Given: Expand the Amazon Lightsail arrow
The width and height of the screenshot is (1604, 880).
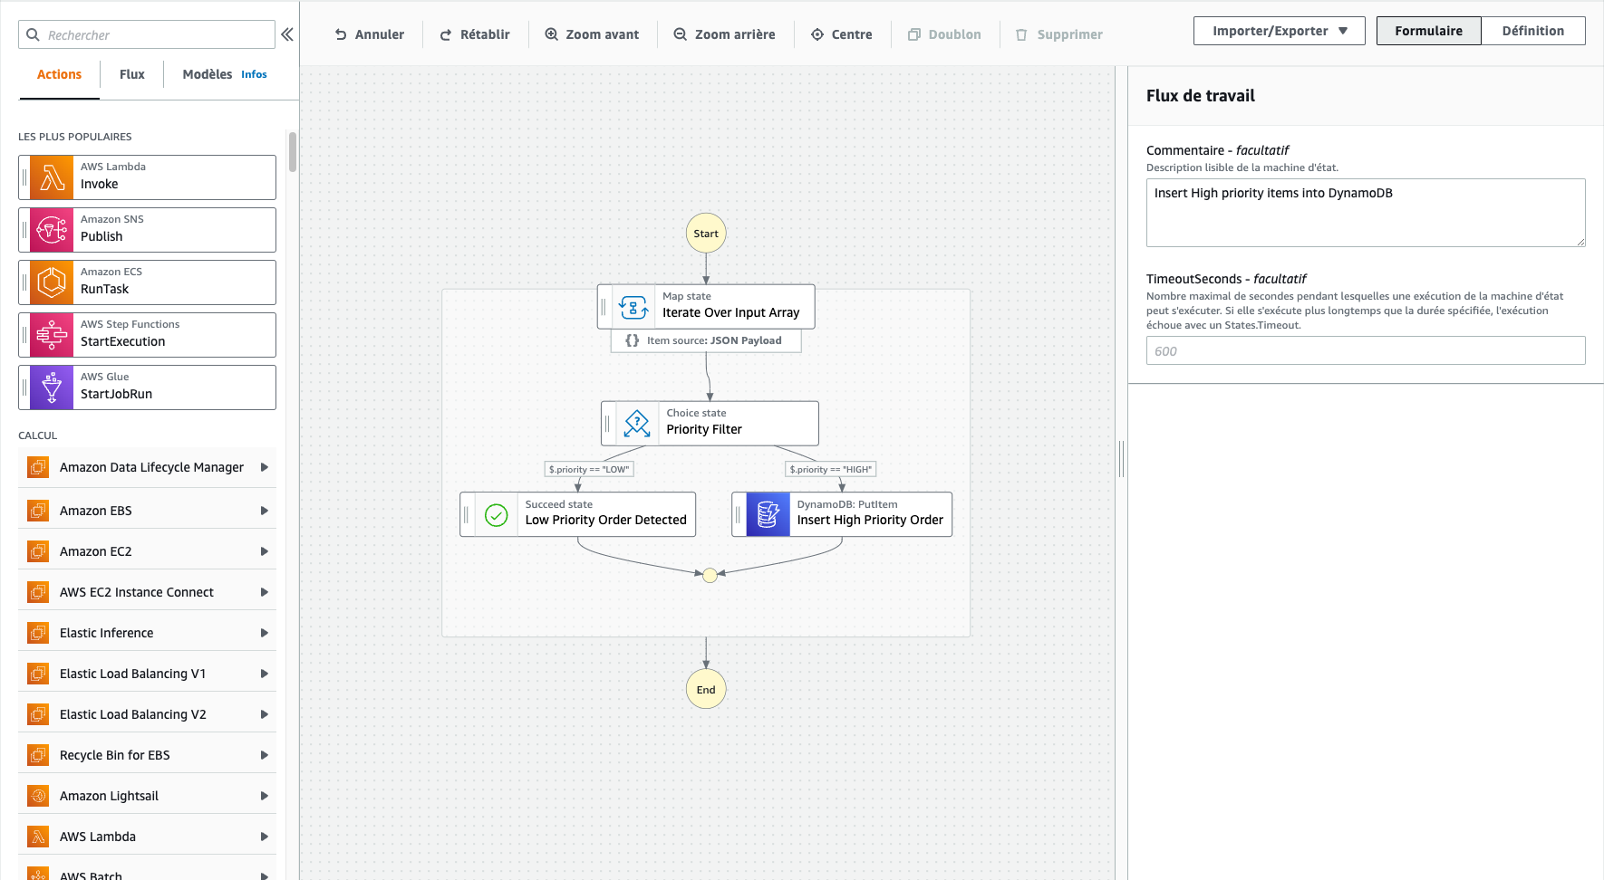Looking at the screenshot, I should (265, 796).
